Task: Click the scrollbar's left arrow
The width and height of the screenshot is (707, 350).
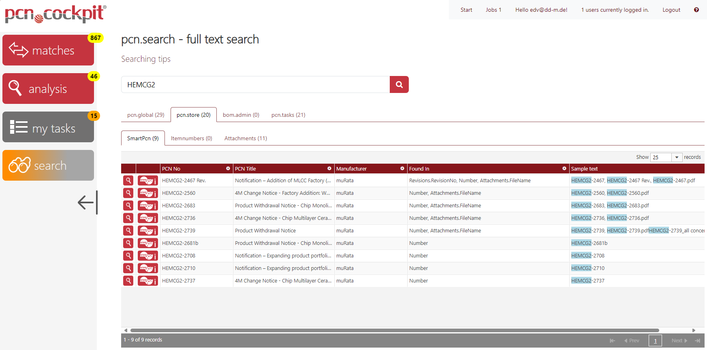Action: click(126, 330)
